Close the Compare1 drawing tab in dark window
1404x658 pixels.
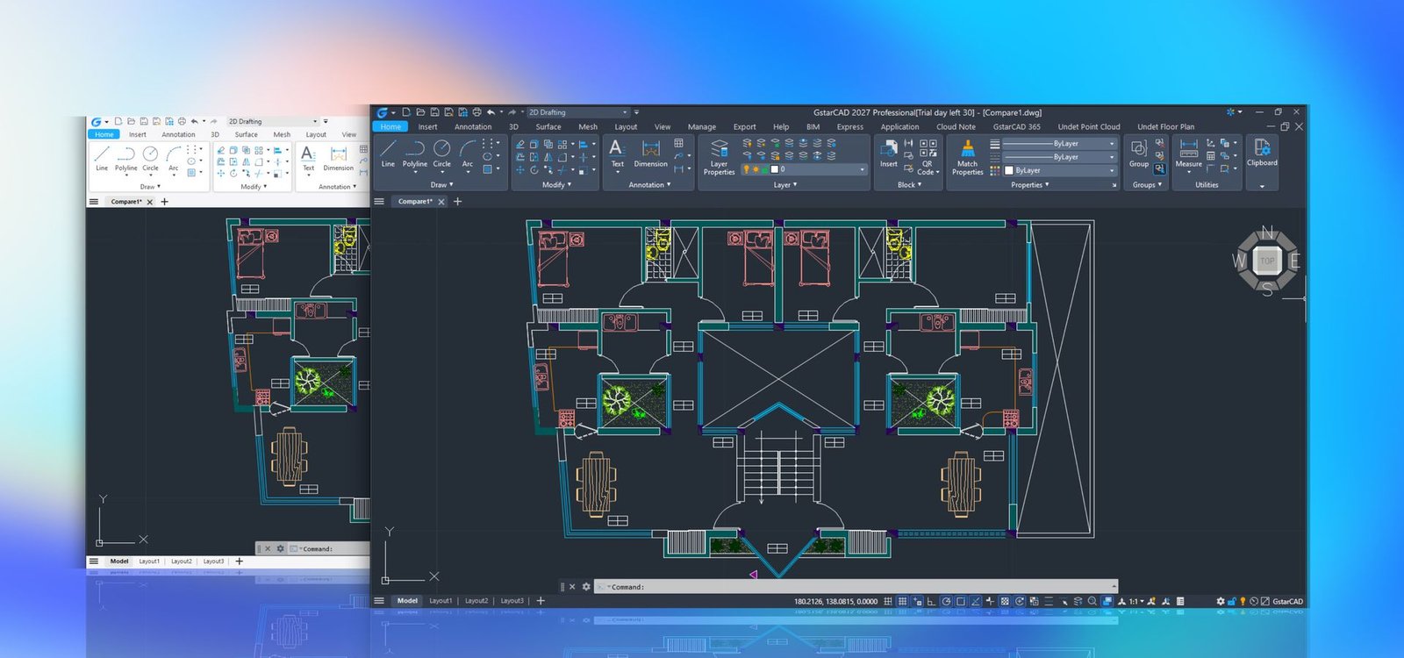441,202
